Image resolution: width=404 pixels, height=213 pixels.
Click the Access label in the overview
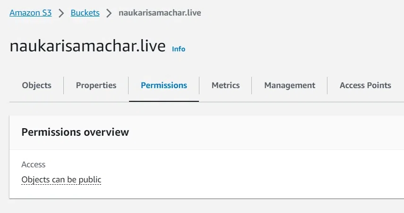coord(34,164)
